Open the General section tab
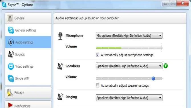 pyautogui.click(x=28, y=18)
